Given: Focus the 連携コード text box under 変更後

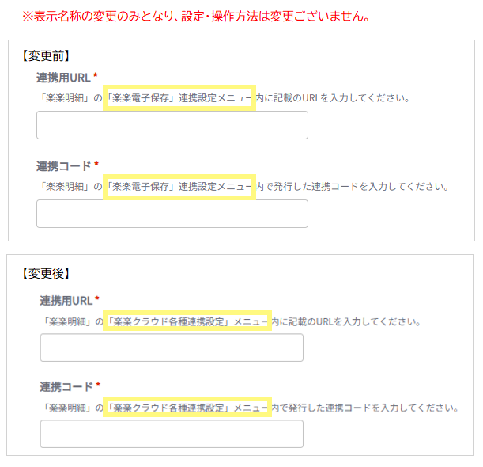Looking at the screenshot, I should click(x=172, y=434).
